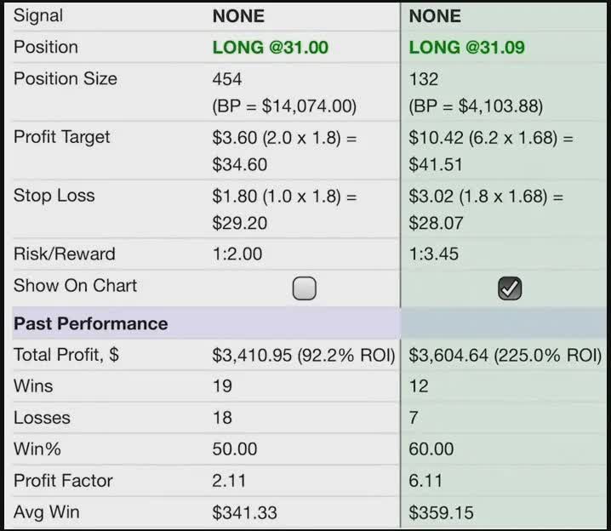The width and height of the screenshot is (611, 531).
Task: Click the 1:2.00 Risk/Reward value
Action: pyautogui.click(x=237, y=254)
